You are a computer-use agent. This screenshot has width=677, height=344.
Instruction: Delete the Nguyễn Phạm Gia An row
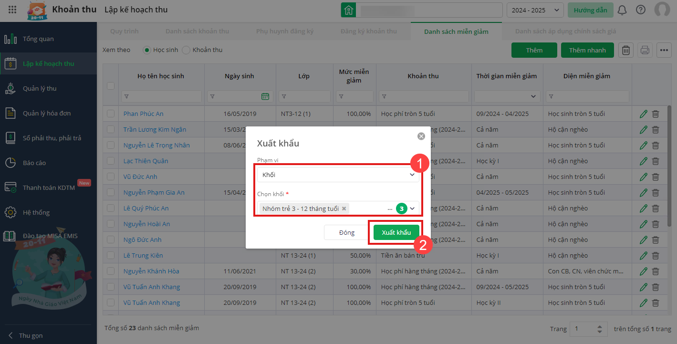click(x=656, y=193)
